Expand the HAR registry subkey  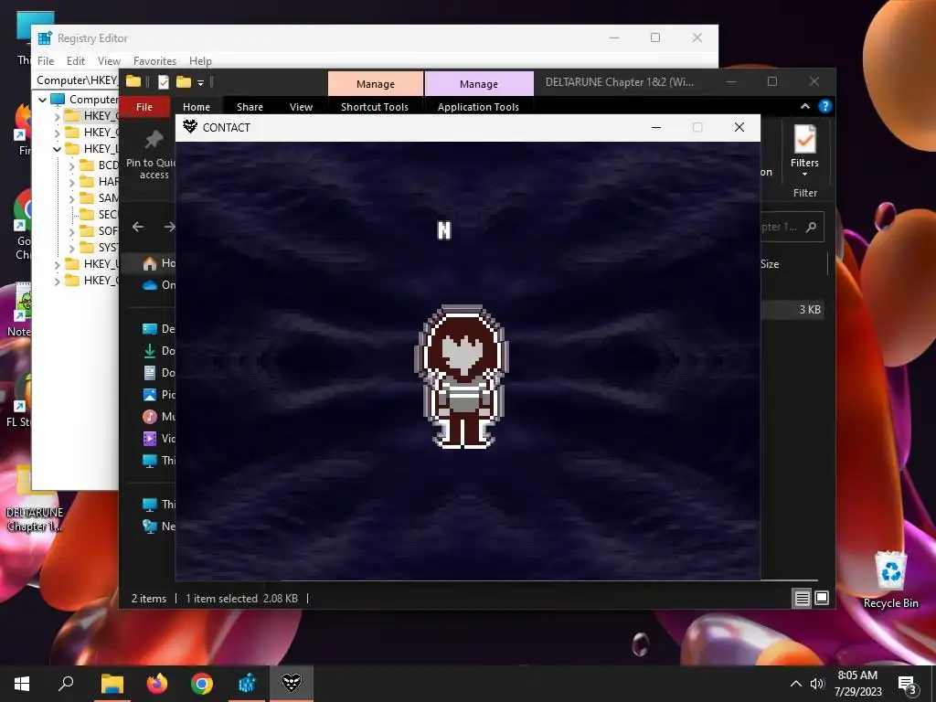click(71, 182)
